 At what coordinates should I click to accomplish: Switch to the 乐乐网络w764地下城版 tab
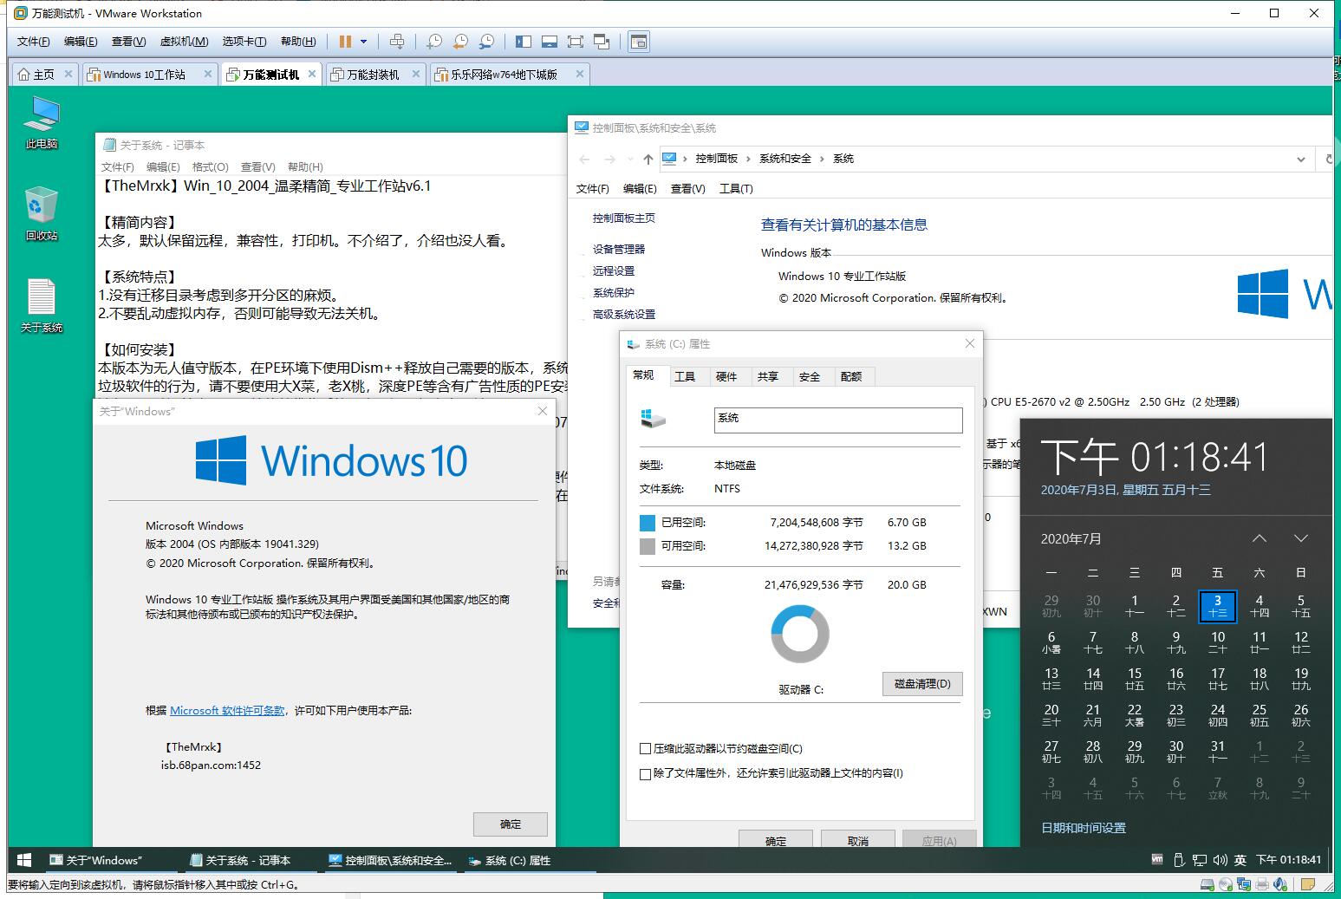pos(504,75)
